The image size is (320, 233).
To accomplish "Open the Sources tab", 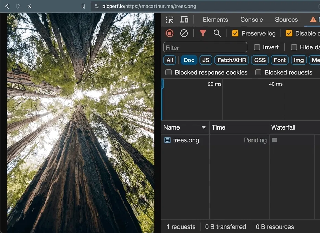I will 286,20.
